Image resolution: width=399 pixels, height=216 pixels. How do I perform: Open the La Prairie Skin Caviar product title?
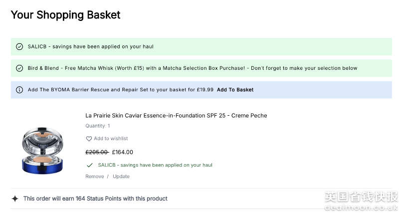(x=176, y=116)
